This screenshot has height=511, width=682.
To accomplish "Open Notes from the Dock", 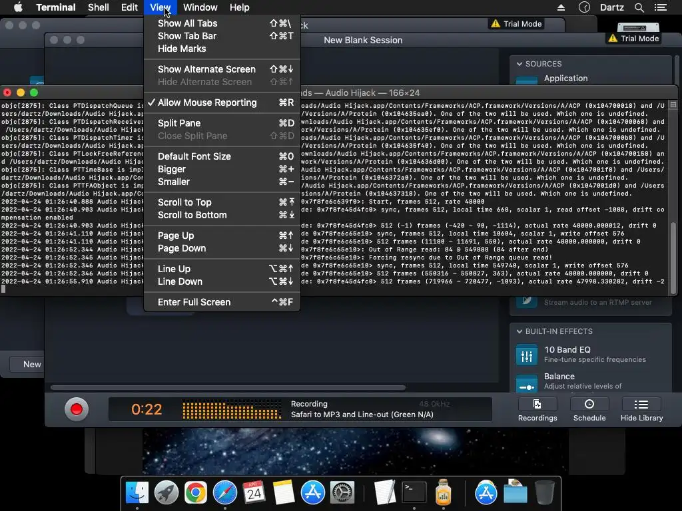I will 284,492.
